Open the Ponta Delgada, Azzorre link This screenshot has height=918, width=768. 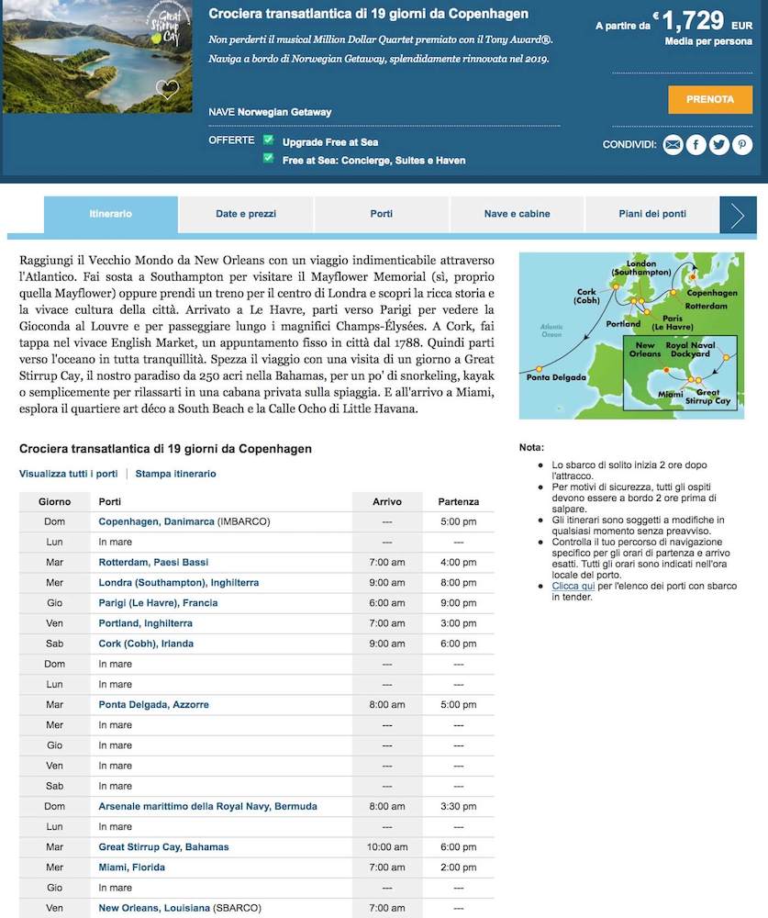153,705
